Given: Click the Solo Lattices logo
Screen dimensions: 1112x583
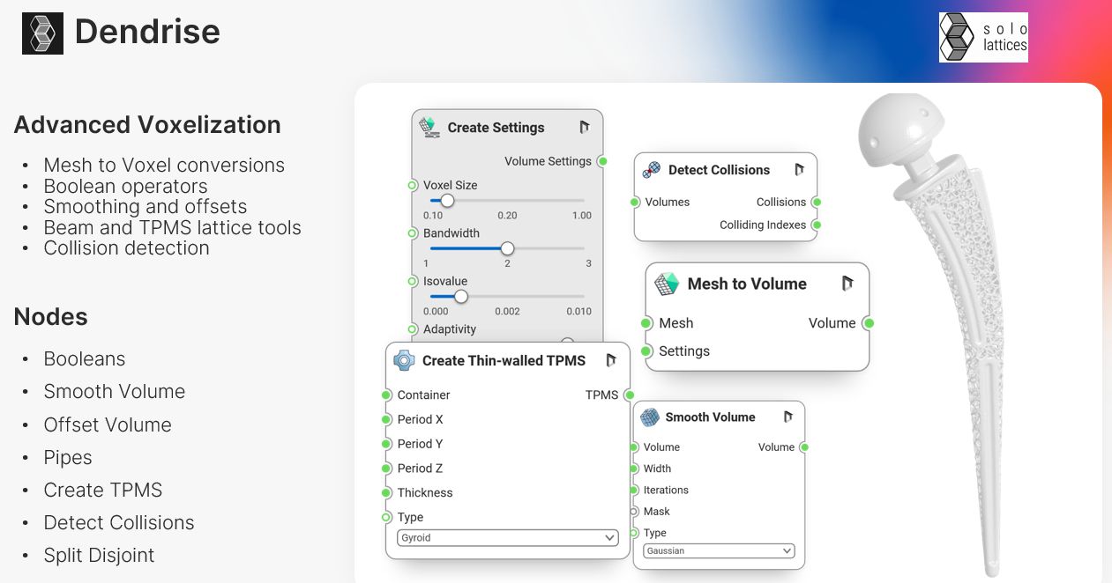Looking at the screenshot, I should (x=983, y=37).
